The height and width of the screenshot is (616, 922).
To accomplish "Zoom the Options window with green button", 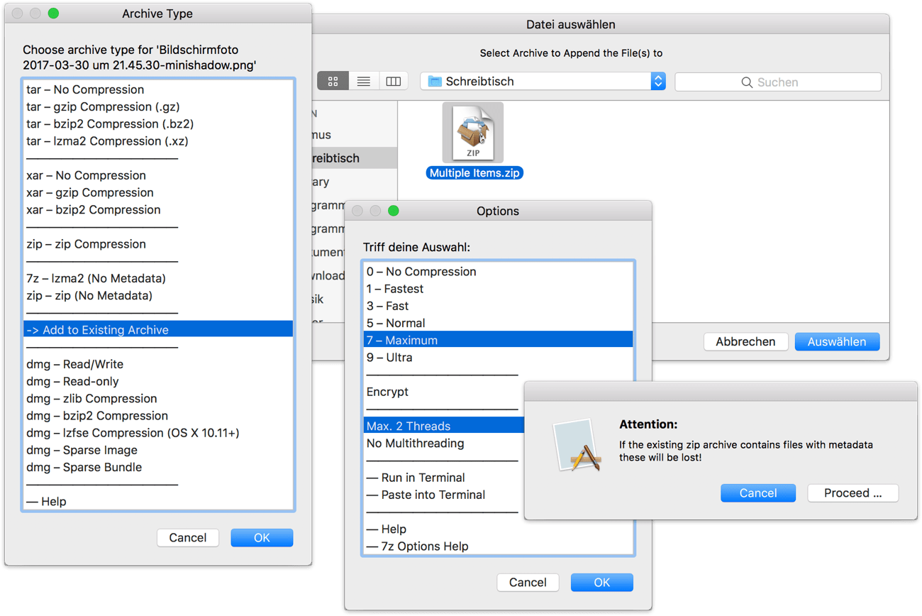I will click(x=393, y=211).
